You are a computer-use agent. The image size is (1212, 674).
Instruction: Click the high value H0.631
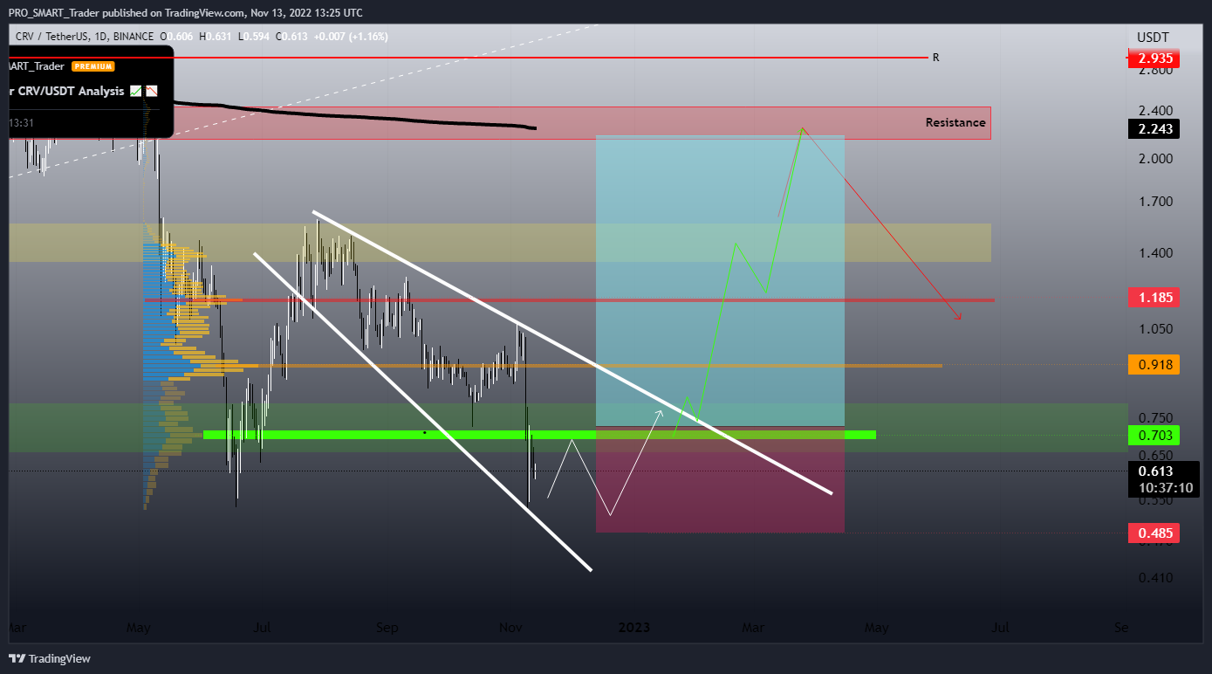[x=216, y=36]
